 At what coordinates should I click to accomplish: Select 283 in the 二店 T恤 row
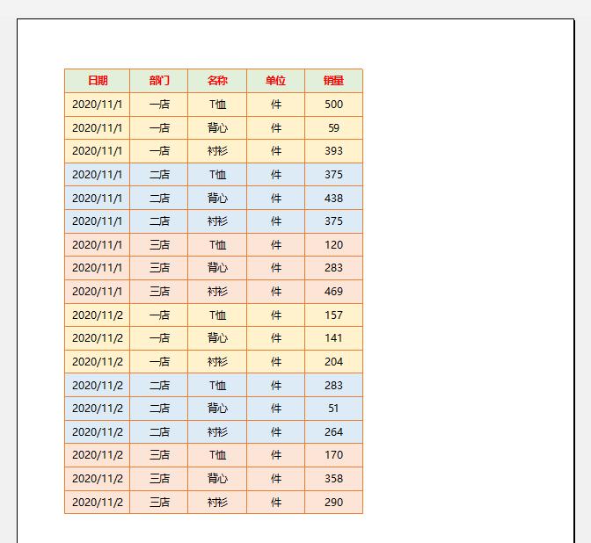point(333,385)
